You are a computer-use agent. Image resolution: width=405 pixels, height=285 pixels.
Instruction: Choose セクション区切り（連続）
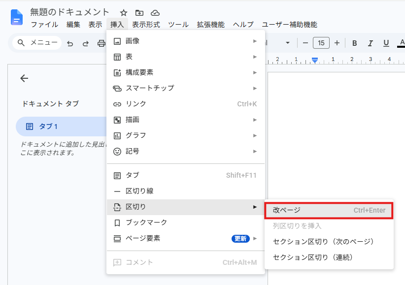[329, 257]
